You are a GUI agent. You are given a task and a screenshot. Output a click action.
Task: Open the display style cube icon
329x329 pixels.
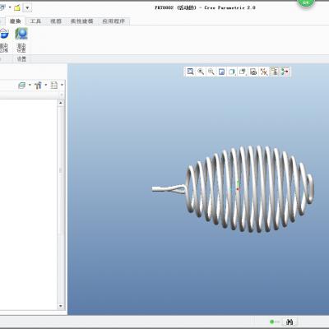point(232,72)
